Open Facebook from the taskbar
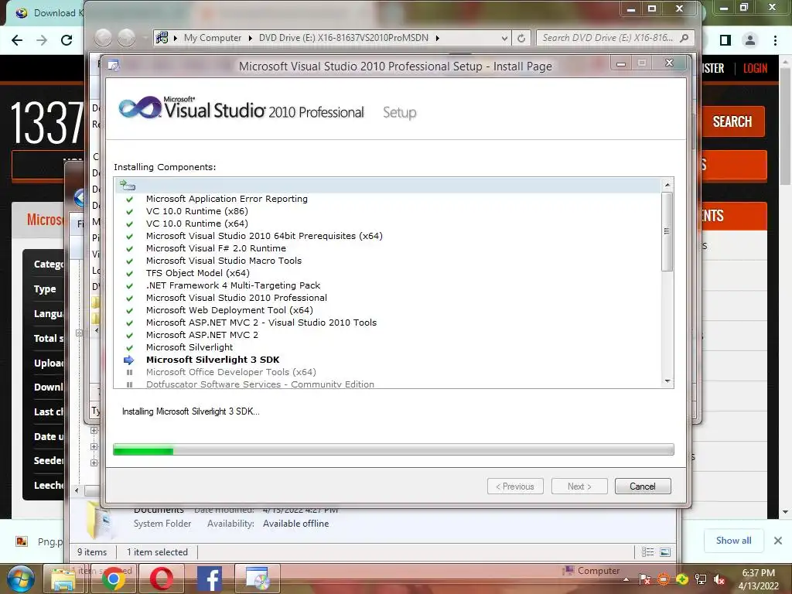This screenshot has width=792, height=594. pos(209,579)
